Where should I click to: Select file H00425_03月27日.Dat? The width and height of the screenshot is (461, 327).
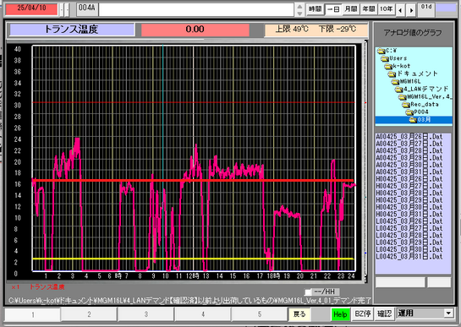point(409,186)
